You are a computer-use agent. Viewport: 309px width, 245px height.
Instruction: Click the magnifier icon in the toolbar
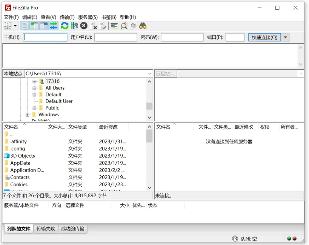tap(124, 26)
